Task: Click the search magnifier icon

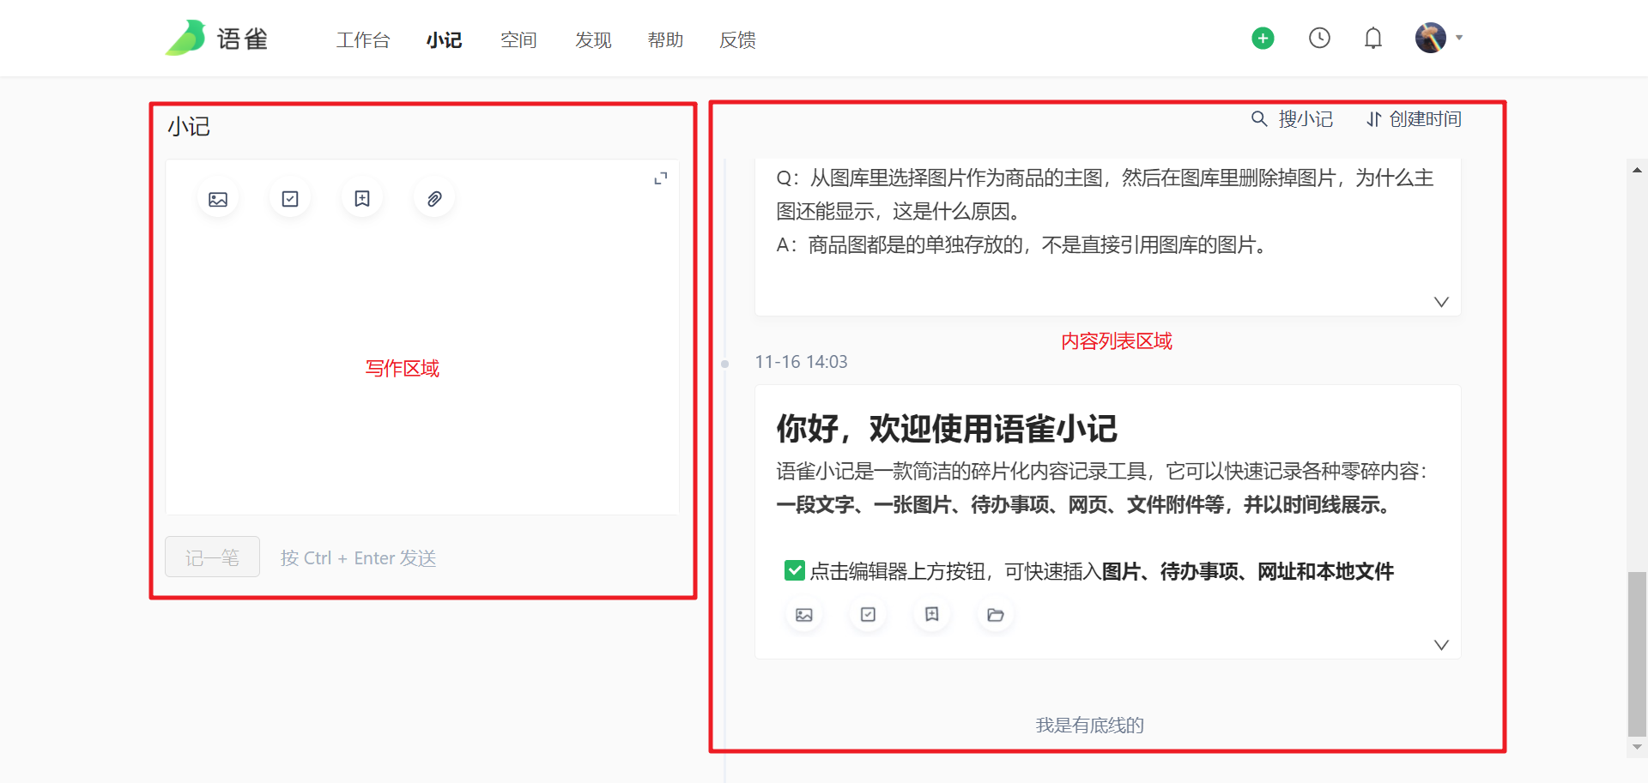Action: [x=1259, y=119]
